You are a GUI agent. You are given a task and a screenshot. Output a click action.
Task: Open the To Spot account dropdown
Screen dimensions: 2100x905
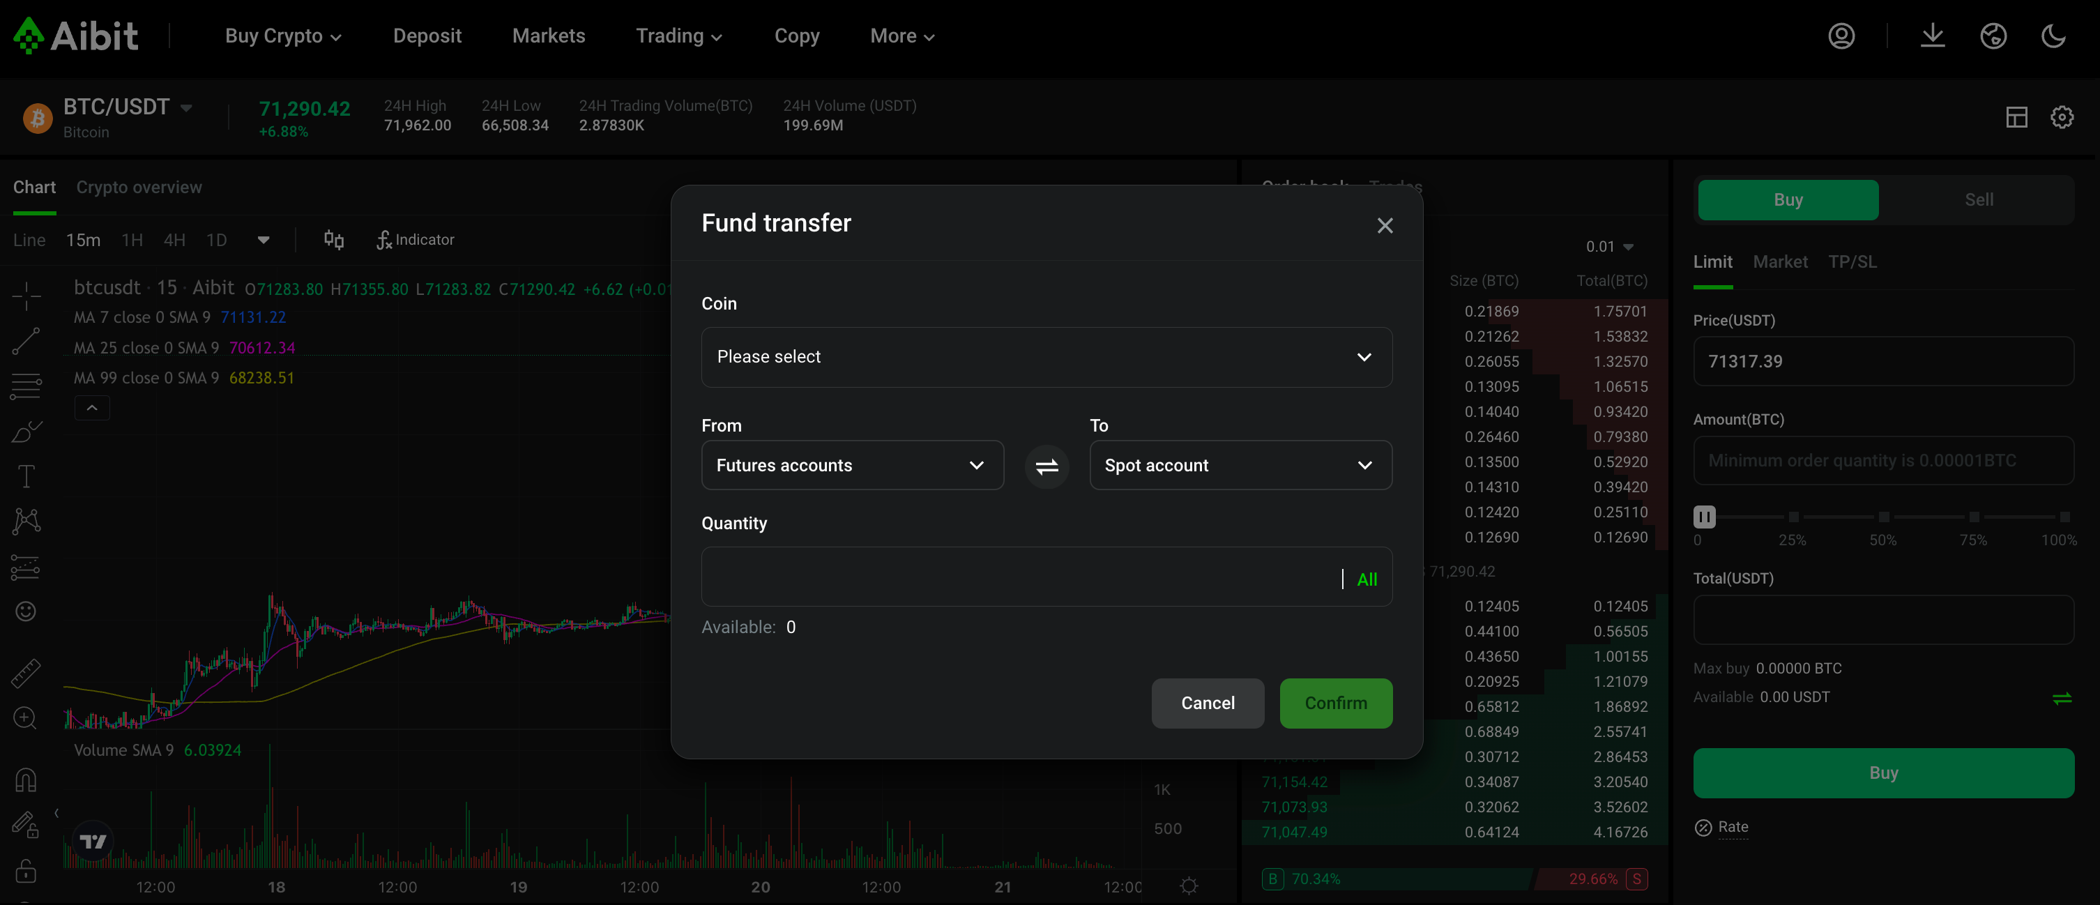tap(1240, 466)
